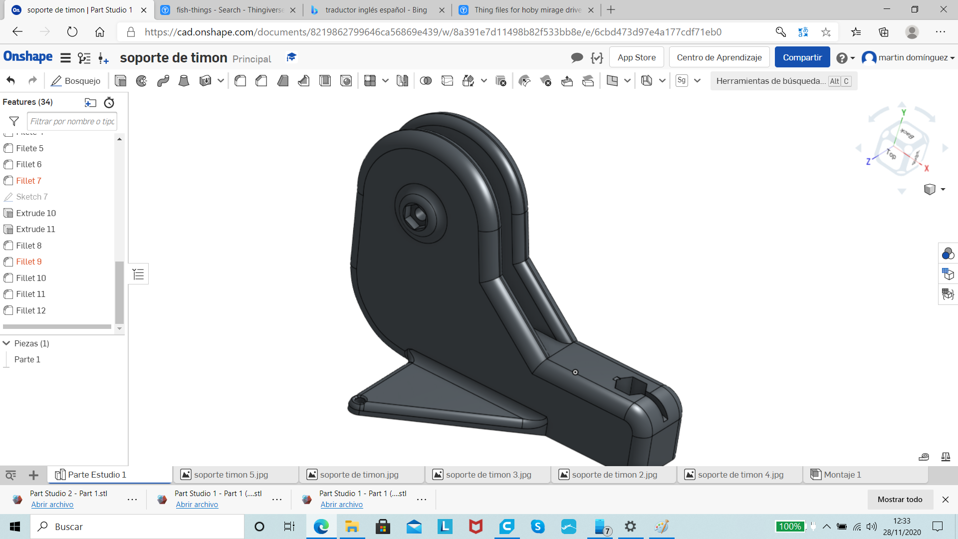The width and height of the screenshot is (958, 539).
Task: Expand the Transform tools dropdown arrow
Action: pos(483,81)
